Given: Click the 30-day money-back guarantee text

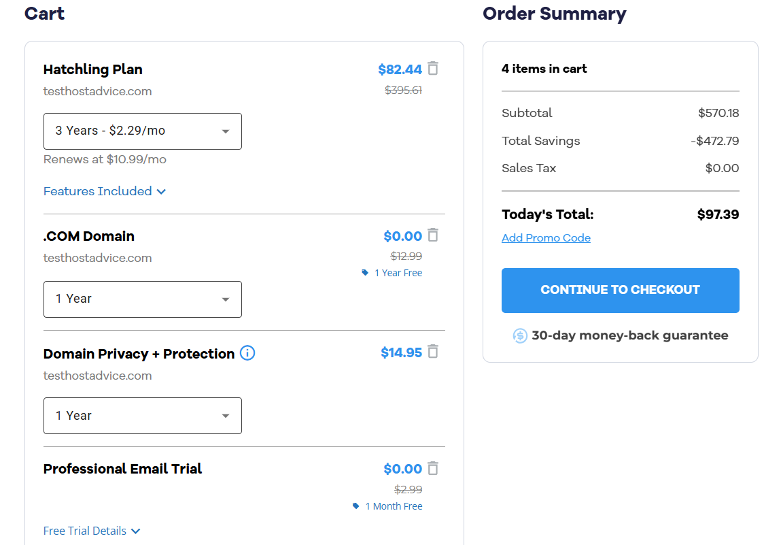Looking at the screenshot, I should point(629,335).
